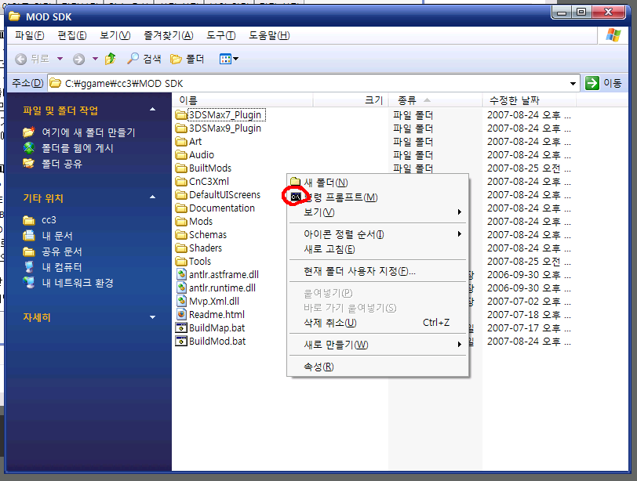
Task: Click 여기에 새 폴더 만들기 link
Action: [x=88, y=132]
